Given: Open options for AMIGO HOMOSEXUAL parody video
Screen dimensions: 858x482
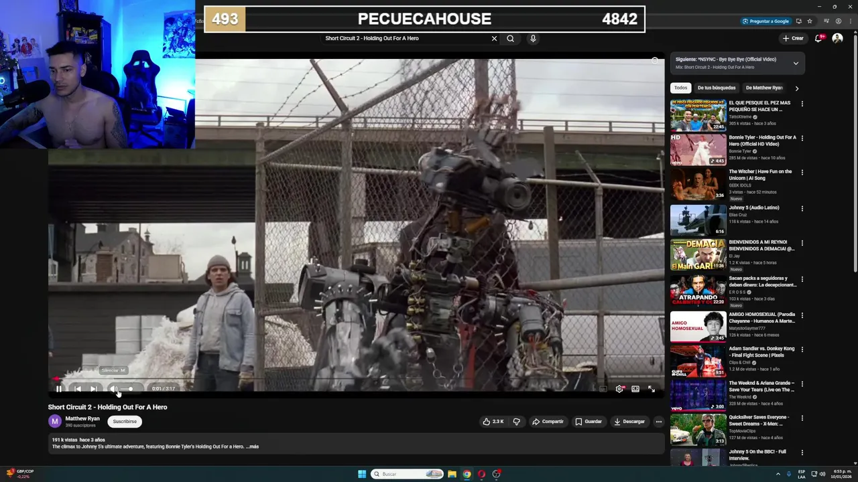Looking at the screenshot, I should tap(802, 315).
